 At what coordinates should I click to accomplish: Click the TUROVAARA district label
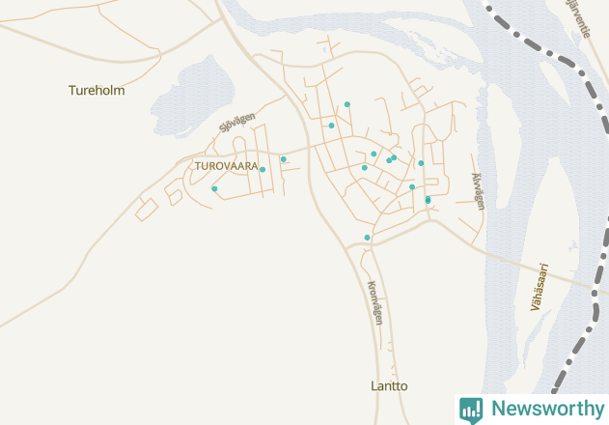[x=227, y=166]
